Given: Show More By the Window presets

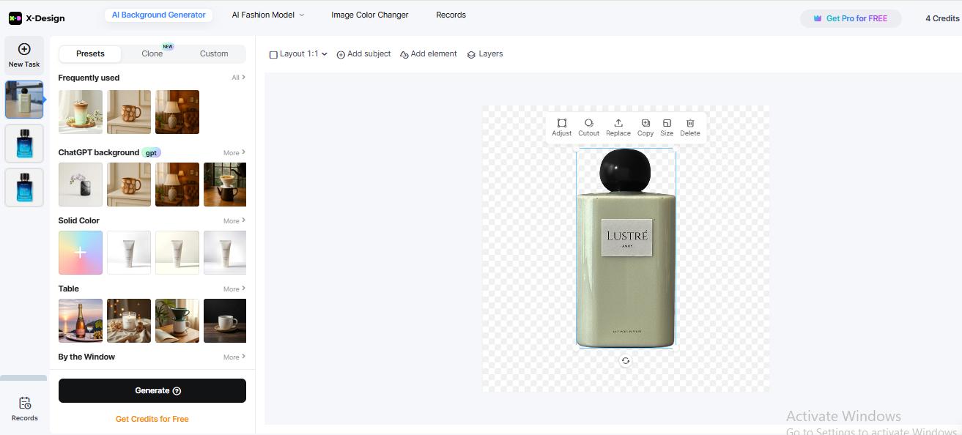Looking at the screenshot, I should pyautogui.click(x=234, y=357).
